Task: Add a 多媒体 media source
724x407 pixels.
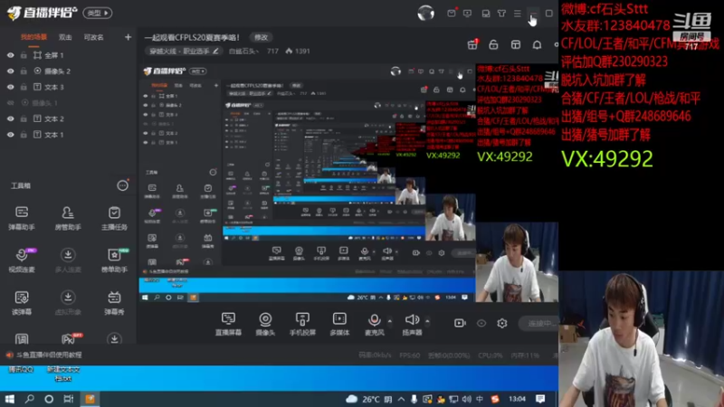Action: (x=339, y=324)
